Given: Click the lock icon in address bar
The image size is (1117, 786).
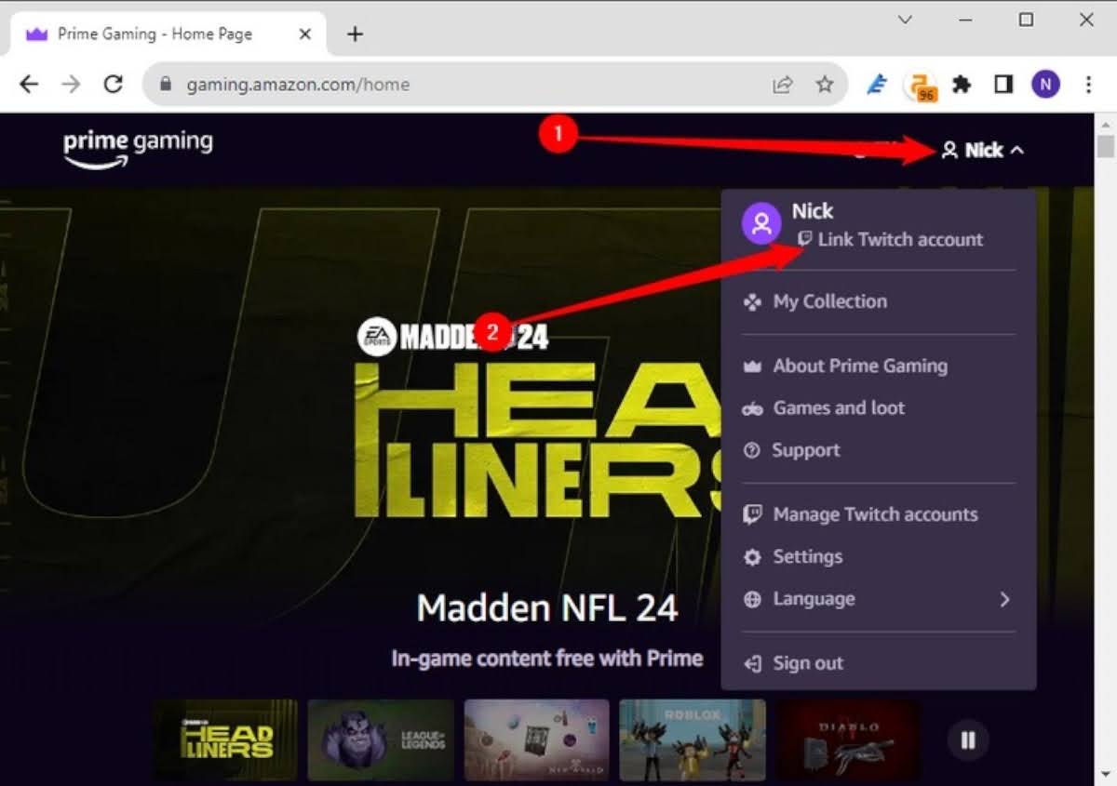Looking at the screenshot, I should point(167,85).
